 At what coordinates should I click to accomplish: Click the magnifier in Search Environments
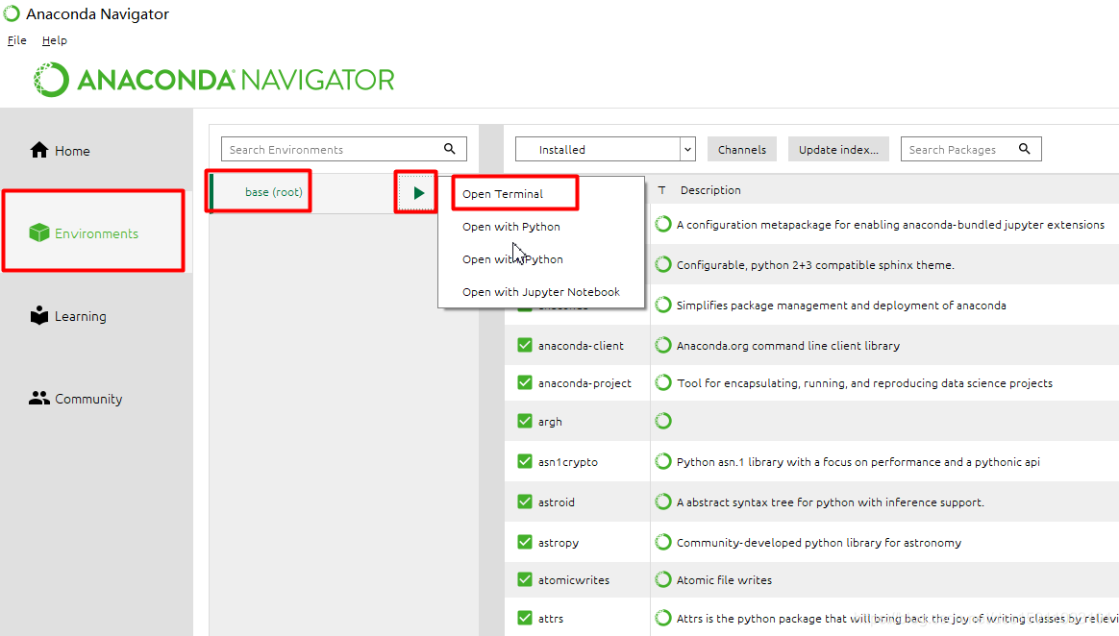(450, 148)
